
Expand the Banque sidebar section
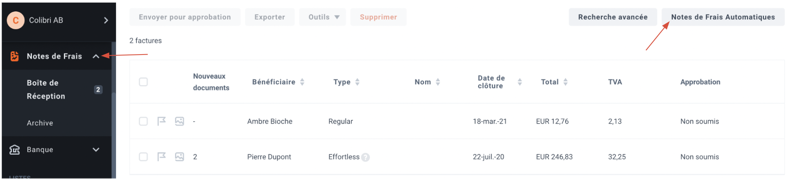(x=96, y=150)
